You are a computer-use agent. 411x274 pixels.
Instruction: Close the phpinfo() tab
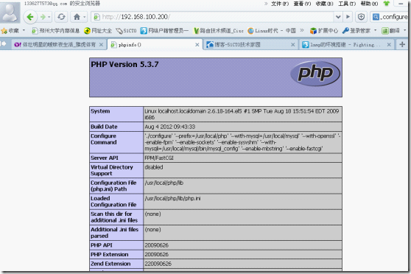pyautogui.click(x=197, y=45)
